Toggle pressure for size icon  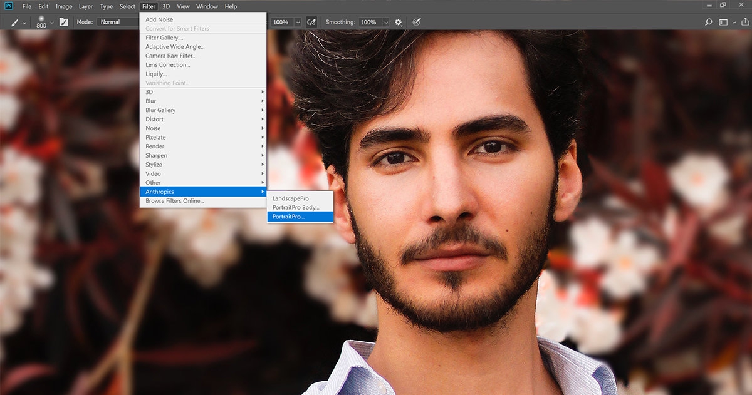click(417, 22)
